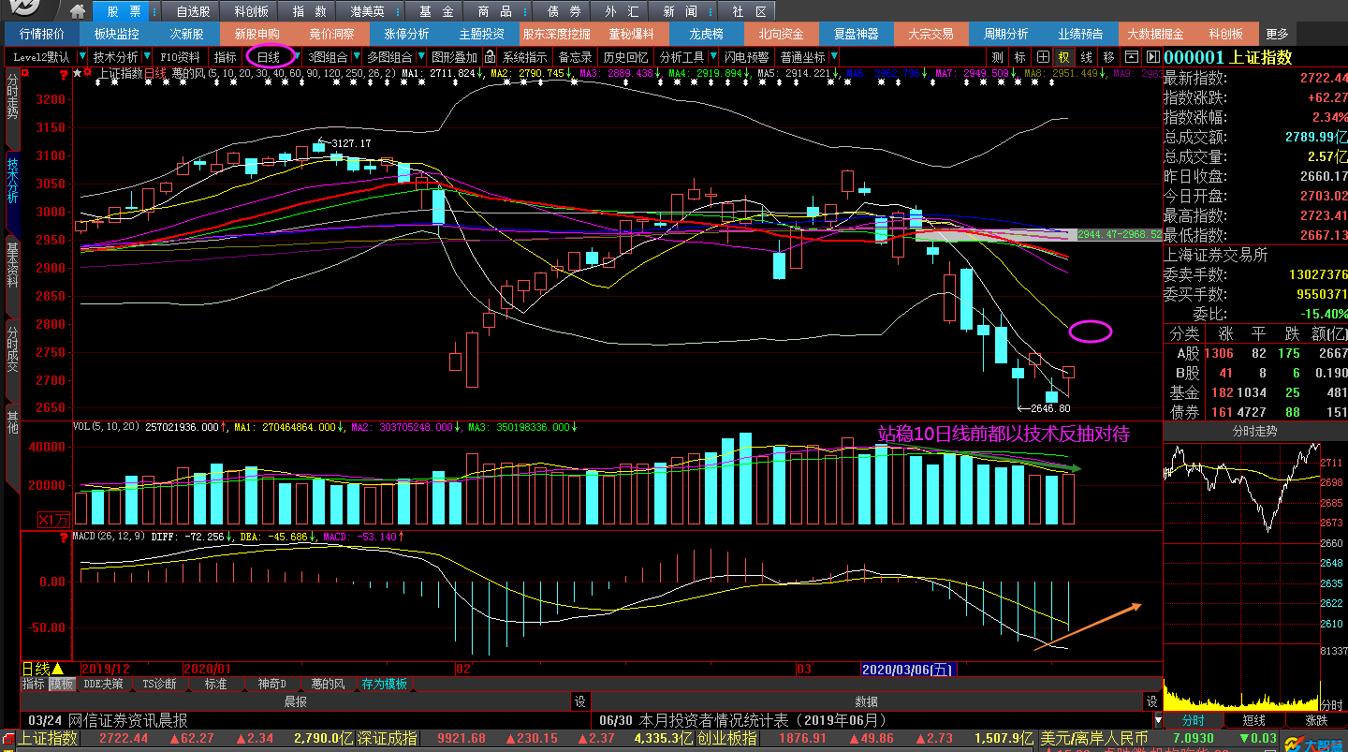Open settings for 数据 panel
This screenshot has height=752, width=1348.
point(1152,701)
